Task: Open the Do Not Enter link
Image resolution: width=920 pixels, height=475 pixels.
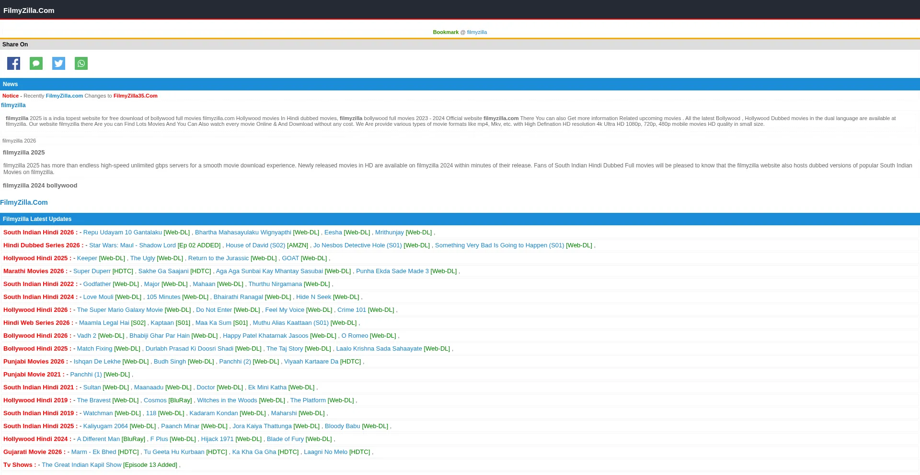Action: [x=214, y=310]
